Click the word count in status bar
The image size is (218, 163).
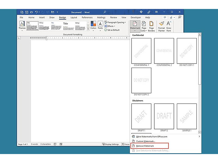(34, 144)
